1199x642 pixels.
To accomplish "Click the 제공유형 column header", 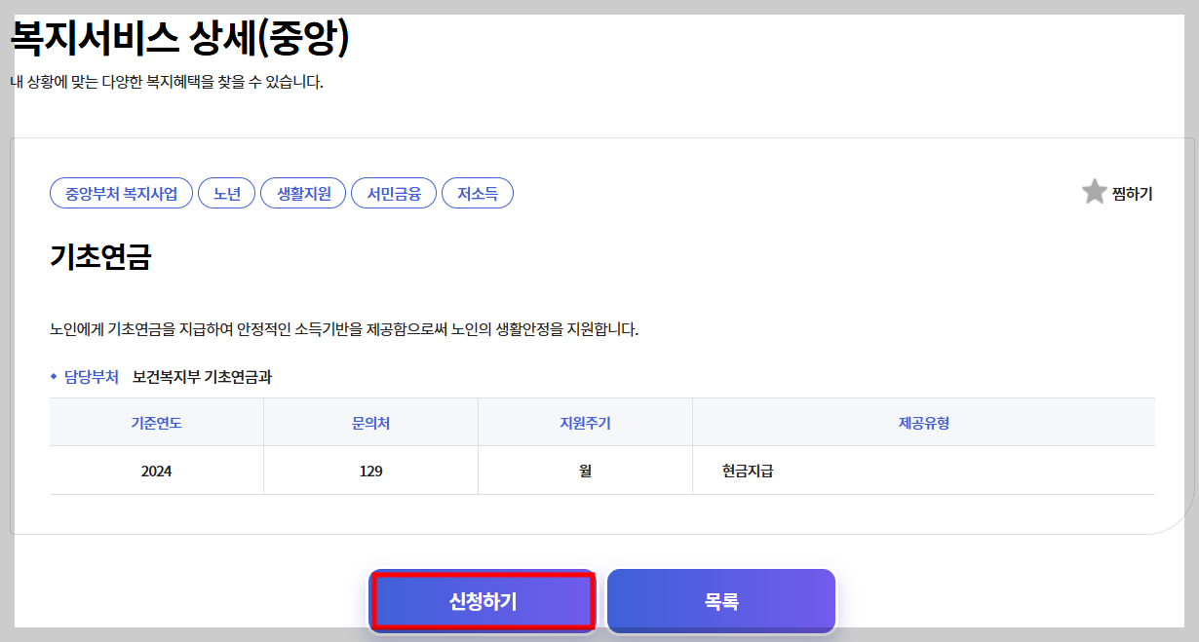I will (x=924, y=423).
